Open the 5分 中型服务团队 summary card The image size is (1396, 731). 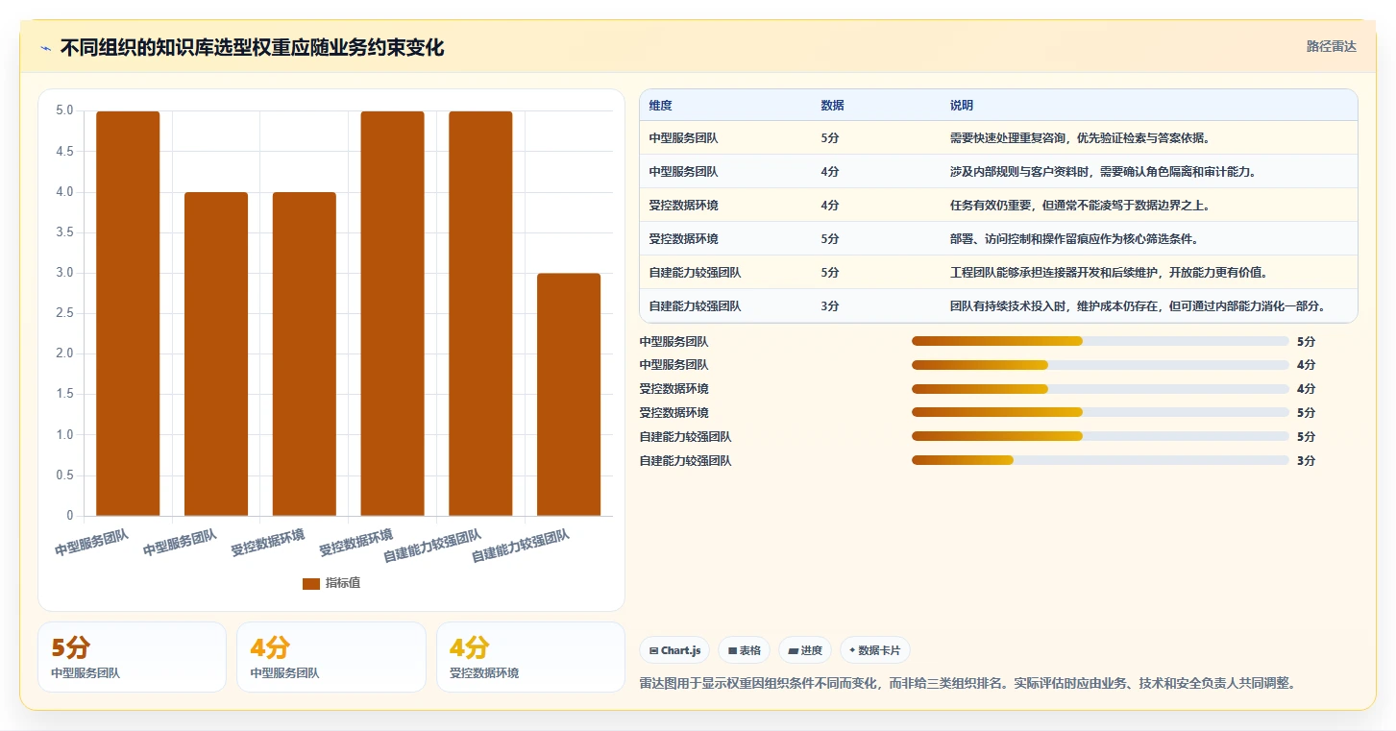pos(132,657)
